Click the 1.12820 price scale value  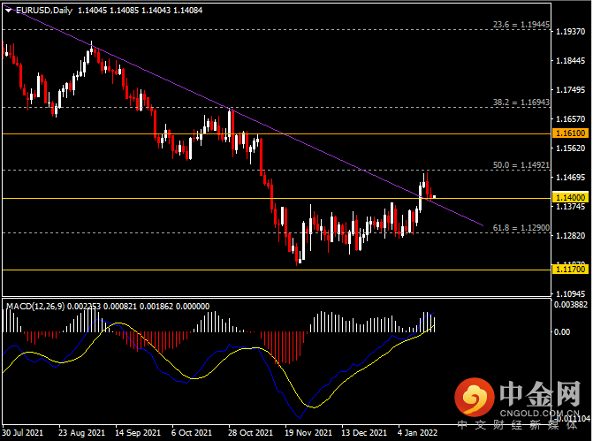point(570,235)
